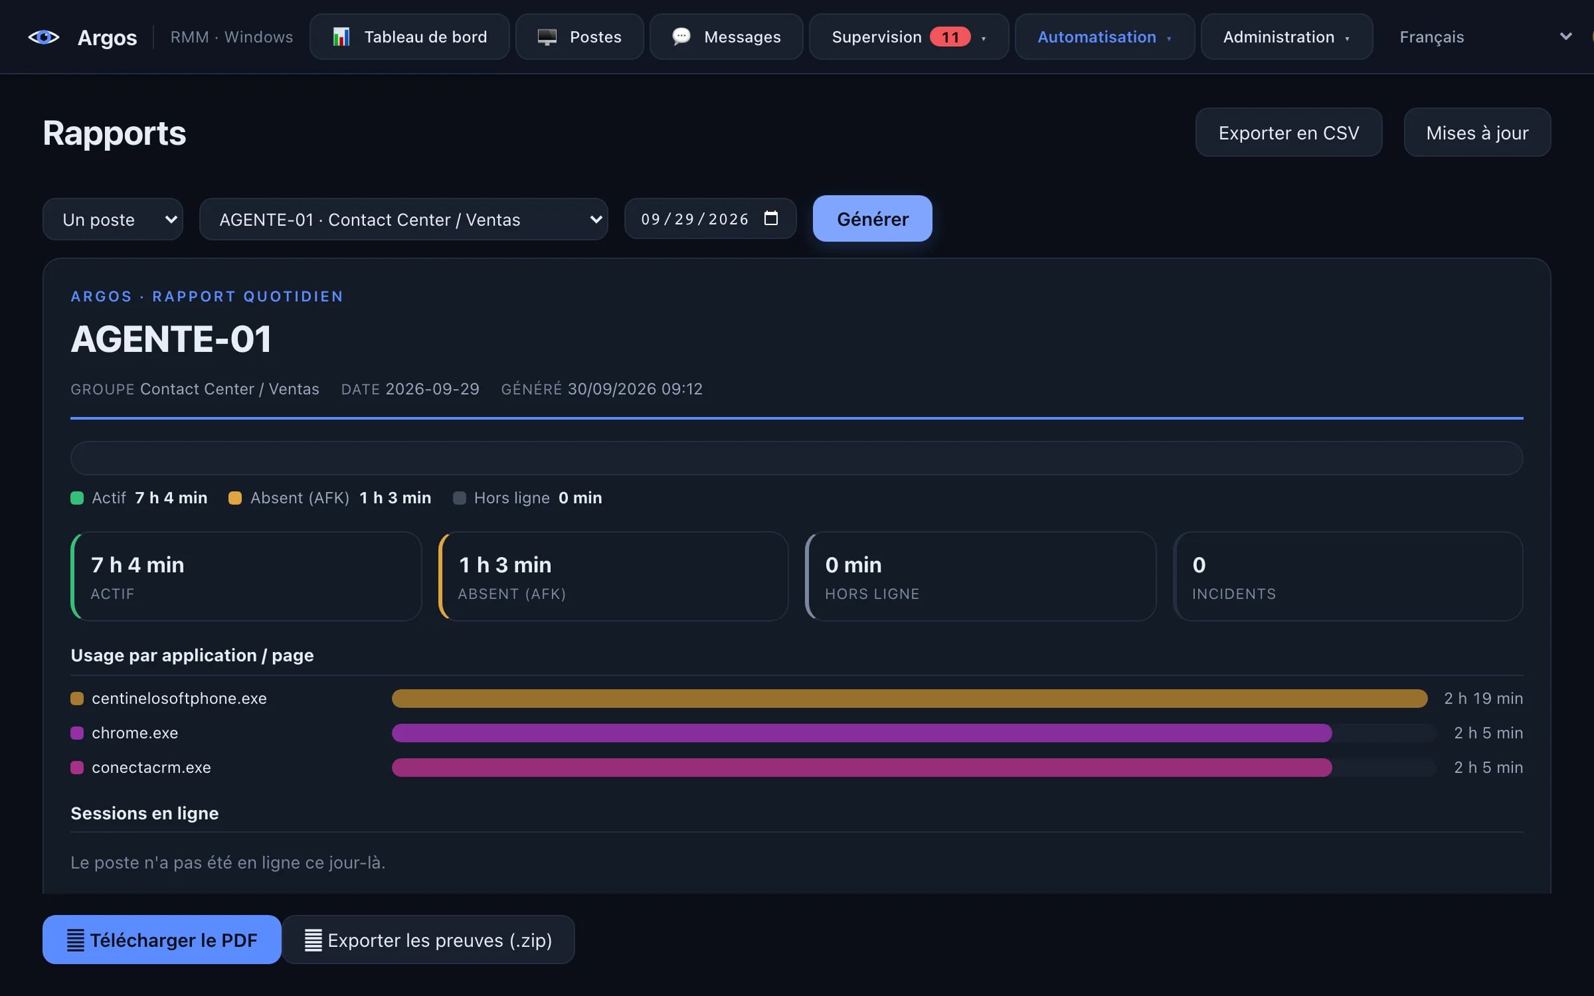Click Exporter les preuves (.zip)
1594x996 pixels.
tap(428, 940)
